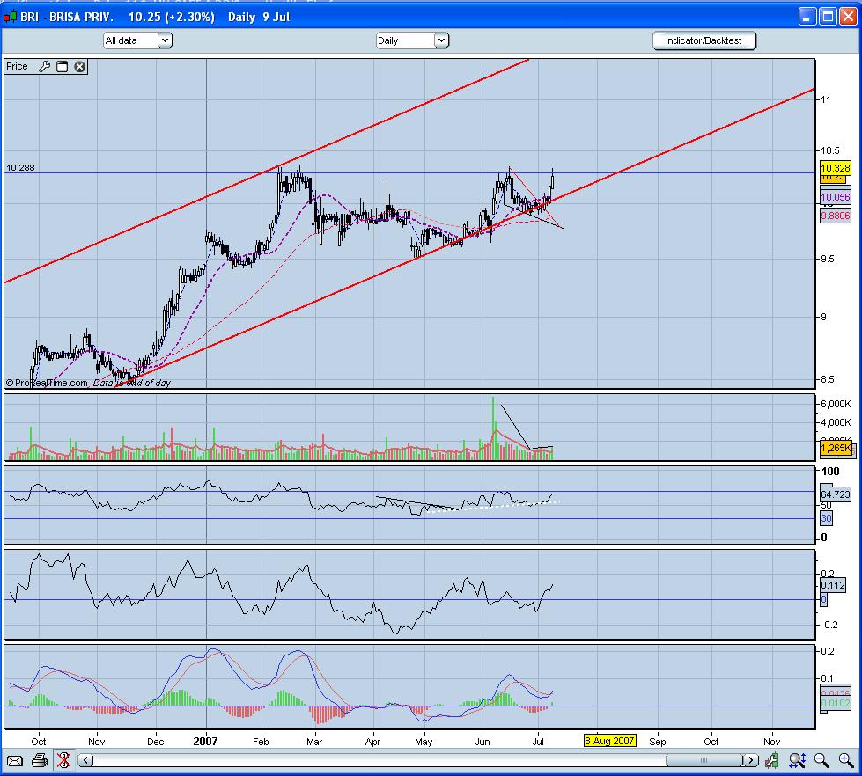Click the RSI 30 level label

coord(826,518)
